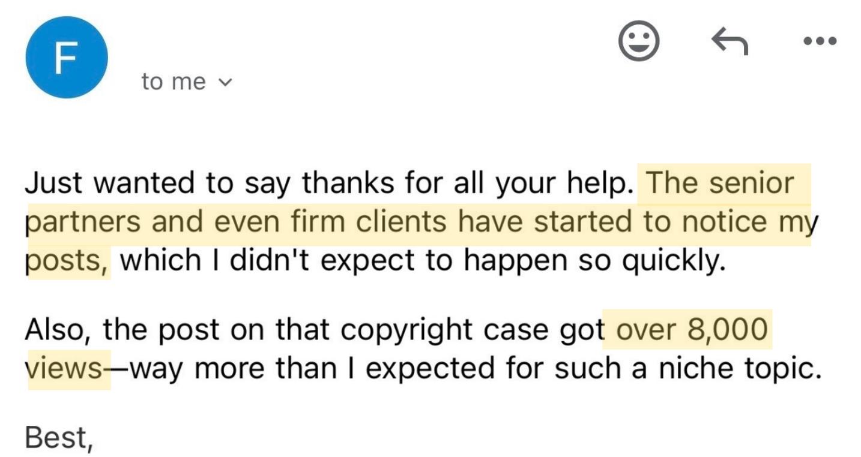861x457 pixels.
Task: Expand recipient details chevron next to 'to me'
Action: point(225,82)
